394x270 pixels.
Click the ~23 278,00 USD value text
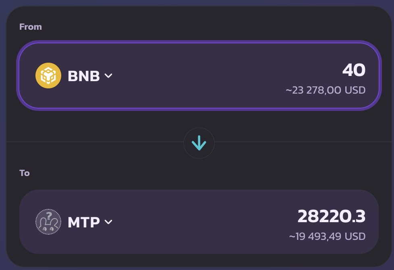pyautogui.click(x=326, y=90)
